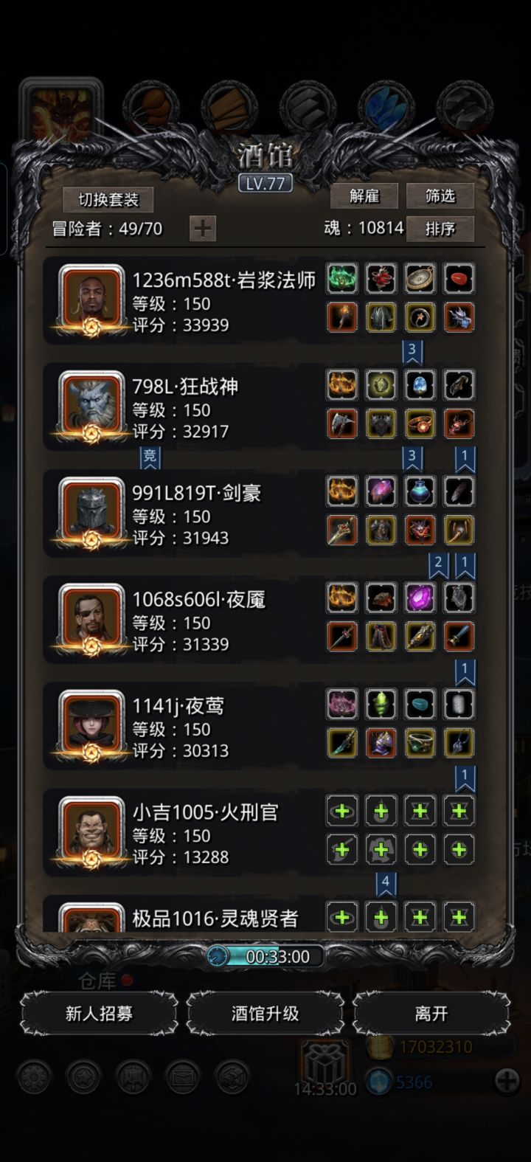Switch to the flame demon tab at top
The image size is (531, 1162).
pyautogui.click(x=60, y=111)
